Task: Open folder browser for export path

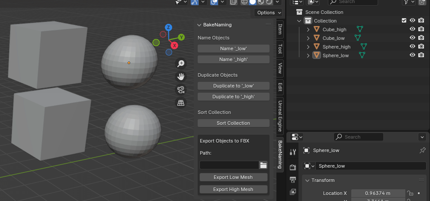Action: (x=263, y=165)
